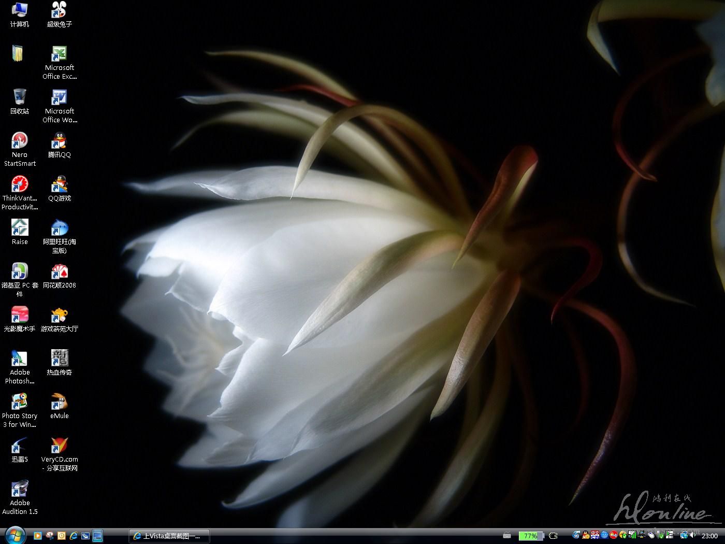Launch Adobe Audition 1.5 shortcut

(x=20, y=490)
